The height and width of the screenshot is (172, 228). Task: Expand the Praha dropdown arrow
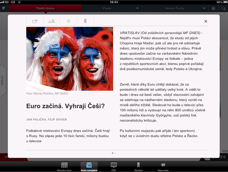137,8
